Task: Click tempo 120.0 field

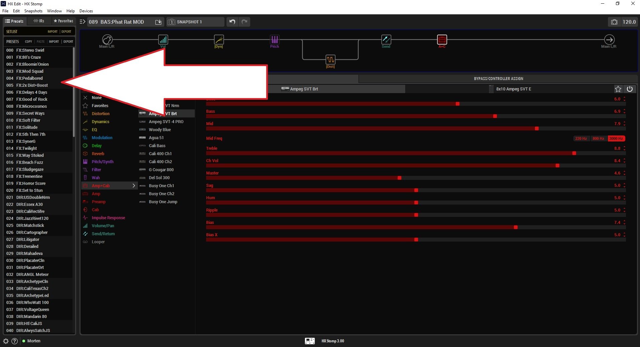Action: (629, 22)
